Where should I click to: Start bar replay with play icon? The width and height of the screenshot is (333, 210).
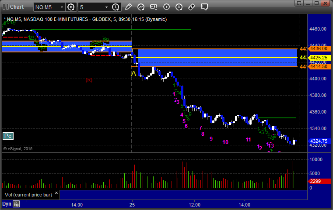166,7
